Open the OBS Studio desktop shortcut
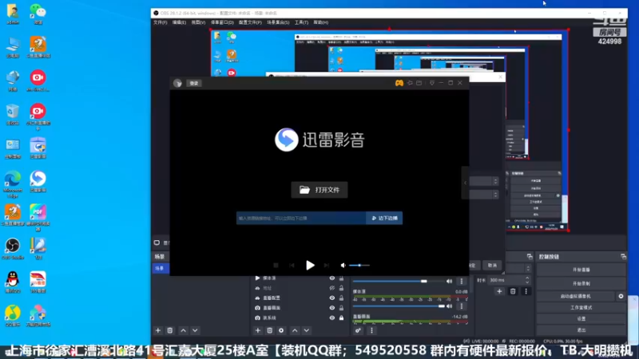The image size is (639, 359). tap(13, 249)
